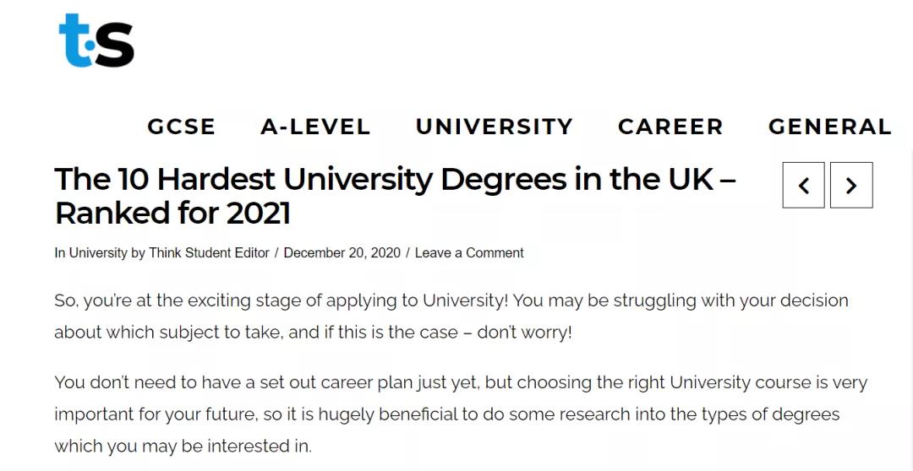Click the line 'about which subject to take'
The height and width of the screenshot is (471, 913).
(313, 332)
